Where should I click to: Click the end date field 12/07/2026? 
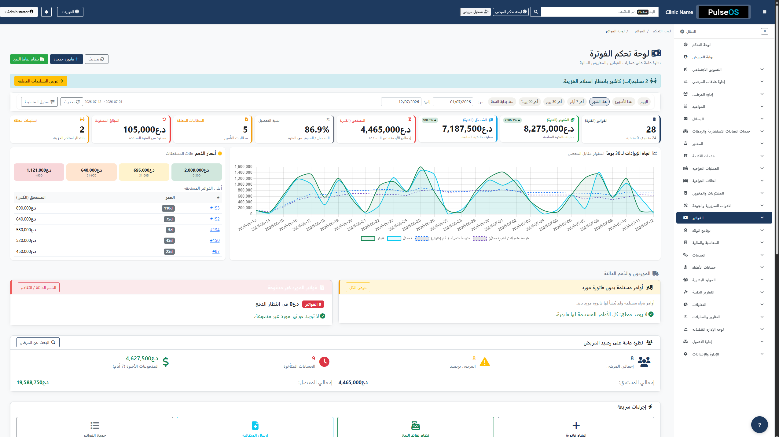401,102
